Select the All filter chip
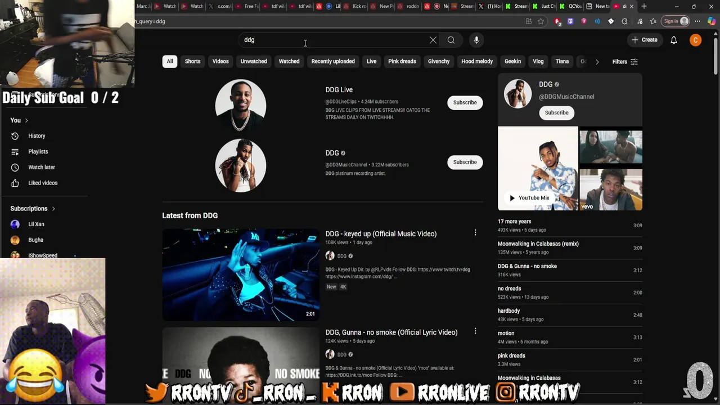720x405 pixels. pos(170,61)
